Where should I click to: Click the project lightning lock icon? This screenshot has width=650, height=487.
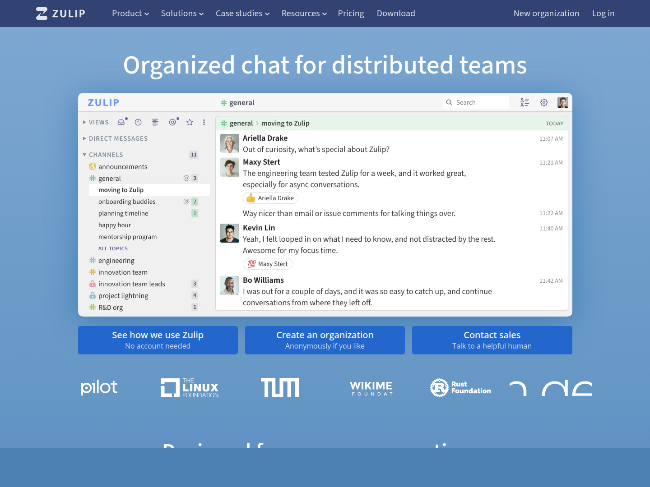point(93,295)
